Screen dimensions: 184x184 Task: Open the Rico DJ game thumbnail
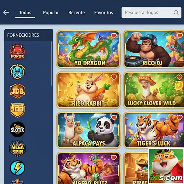154,49
